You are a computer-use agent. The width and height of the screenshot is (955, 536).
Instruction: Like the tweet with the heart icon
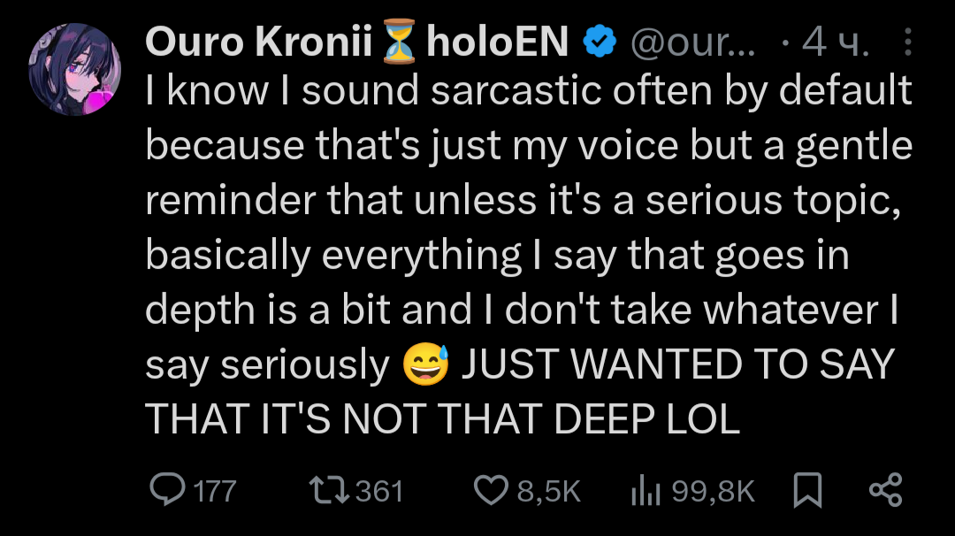point(492,490)
